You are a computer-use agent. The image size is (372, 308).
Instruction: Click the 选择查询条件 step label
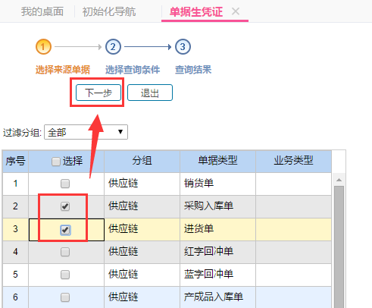133,70
